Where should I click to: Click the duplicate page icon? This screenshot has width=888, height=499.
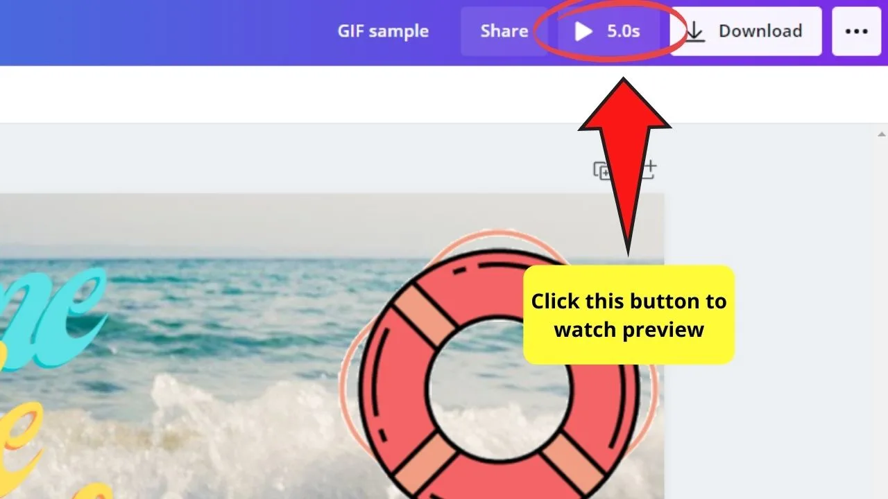point(601,170)
